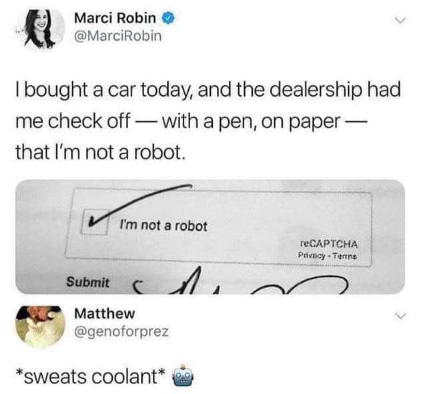
Task: Click the Matthew display name
Action: [x=105, y=313]
